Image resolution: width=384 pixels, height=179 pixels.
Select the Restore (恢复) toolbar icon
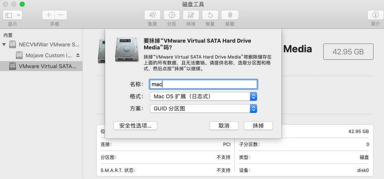tap(210, 15)
